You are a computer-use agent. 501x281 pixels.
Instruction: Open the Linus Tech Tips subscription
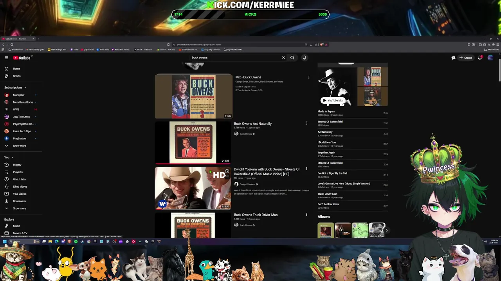[21, 131]
